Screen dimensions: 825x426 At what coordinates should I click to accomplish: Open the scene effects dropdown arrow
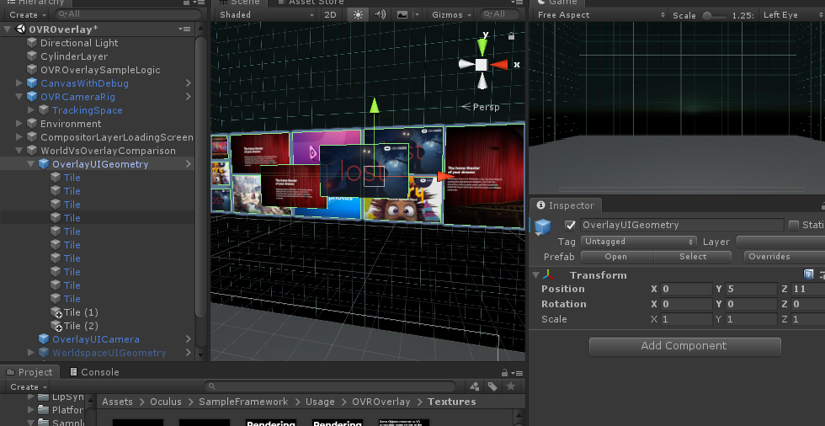tap(417, 14)
